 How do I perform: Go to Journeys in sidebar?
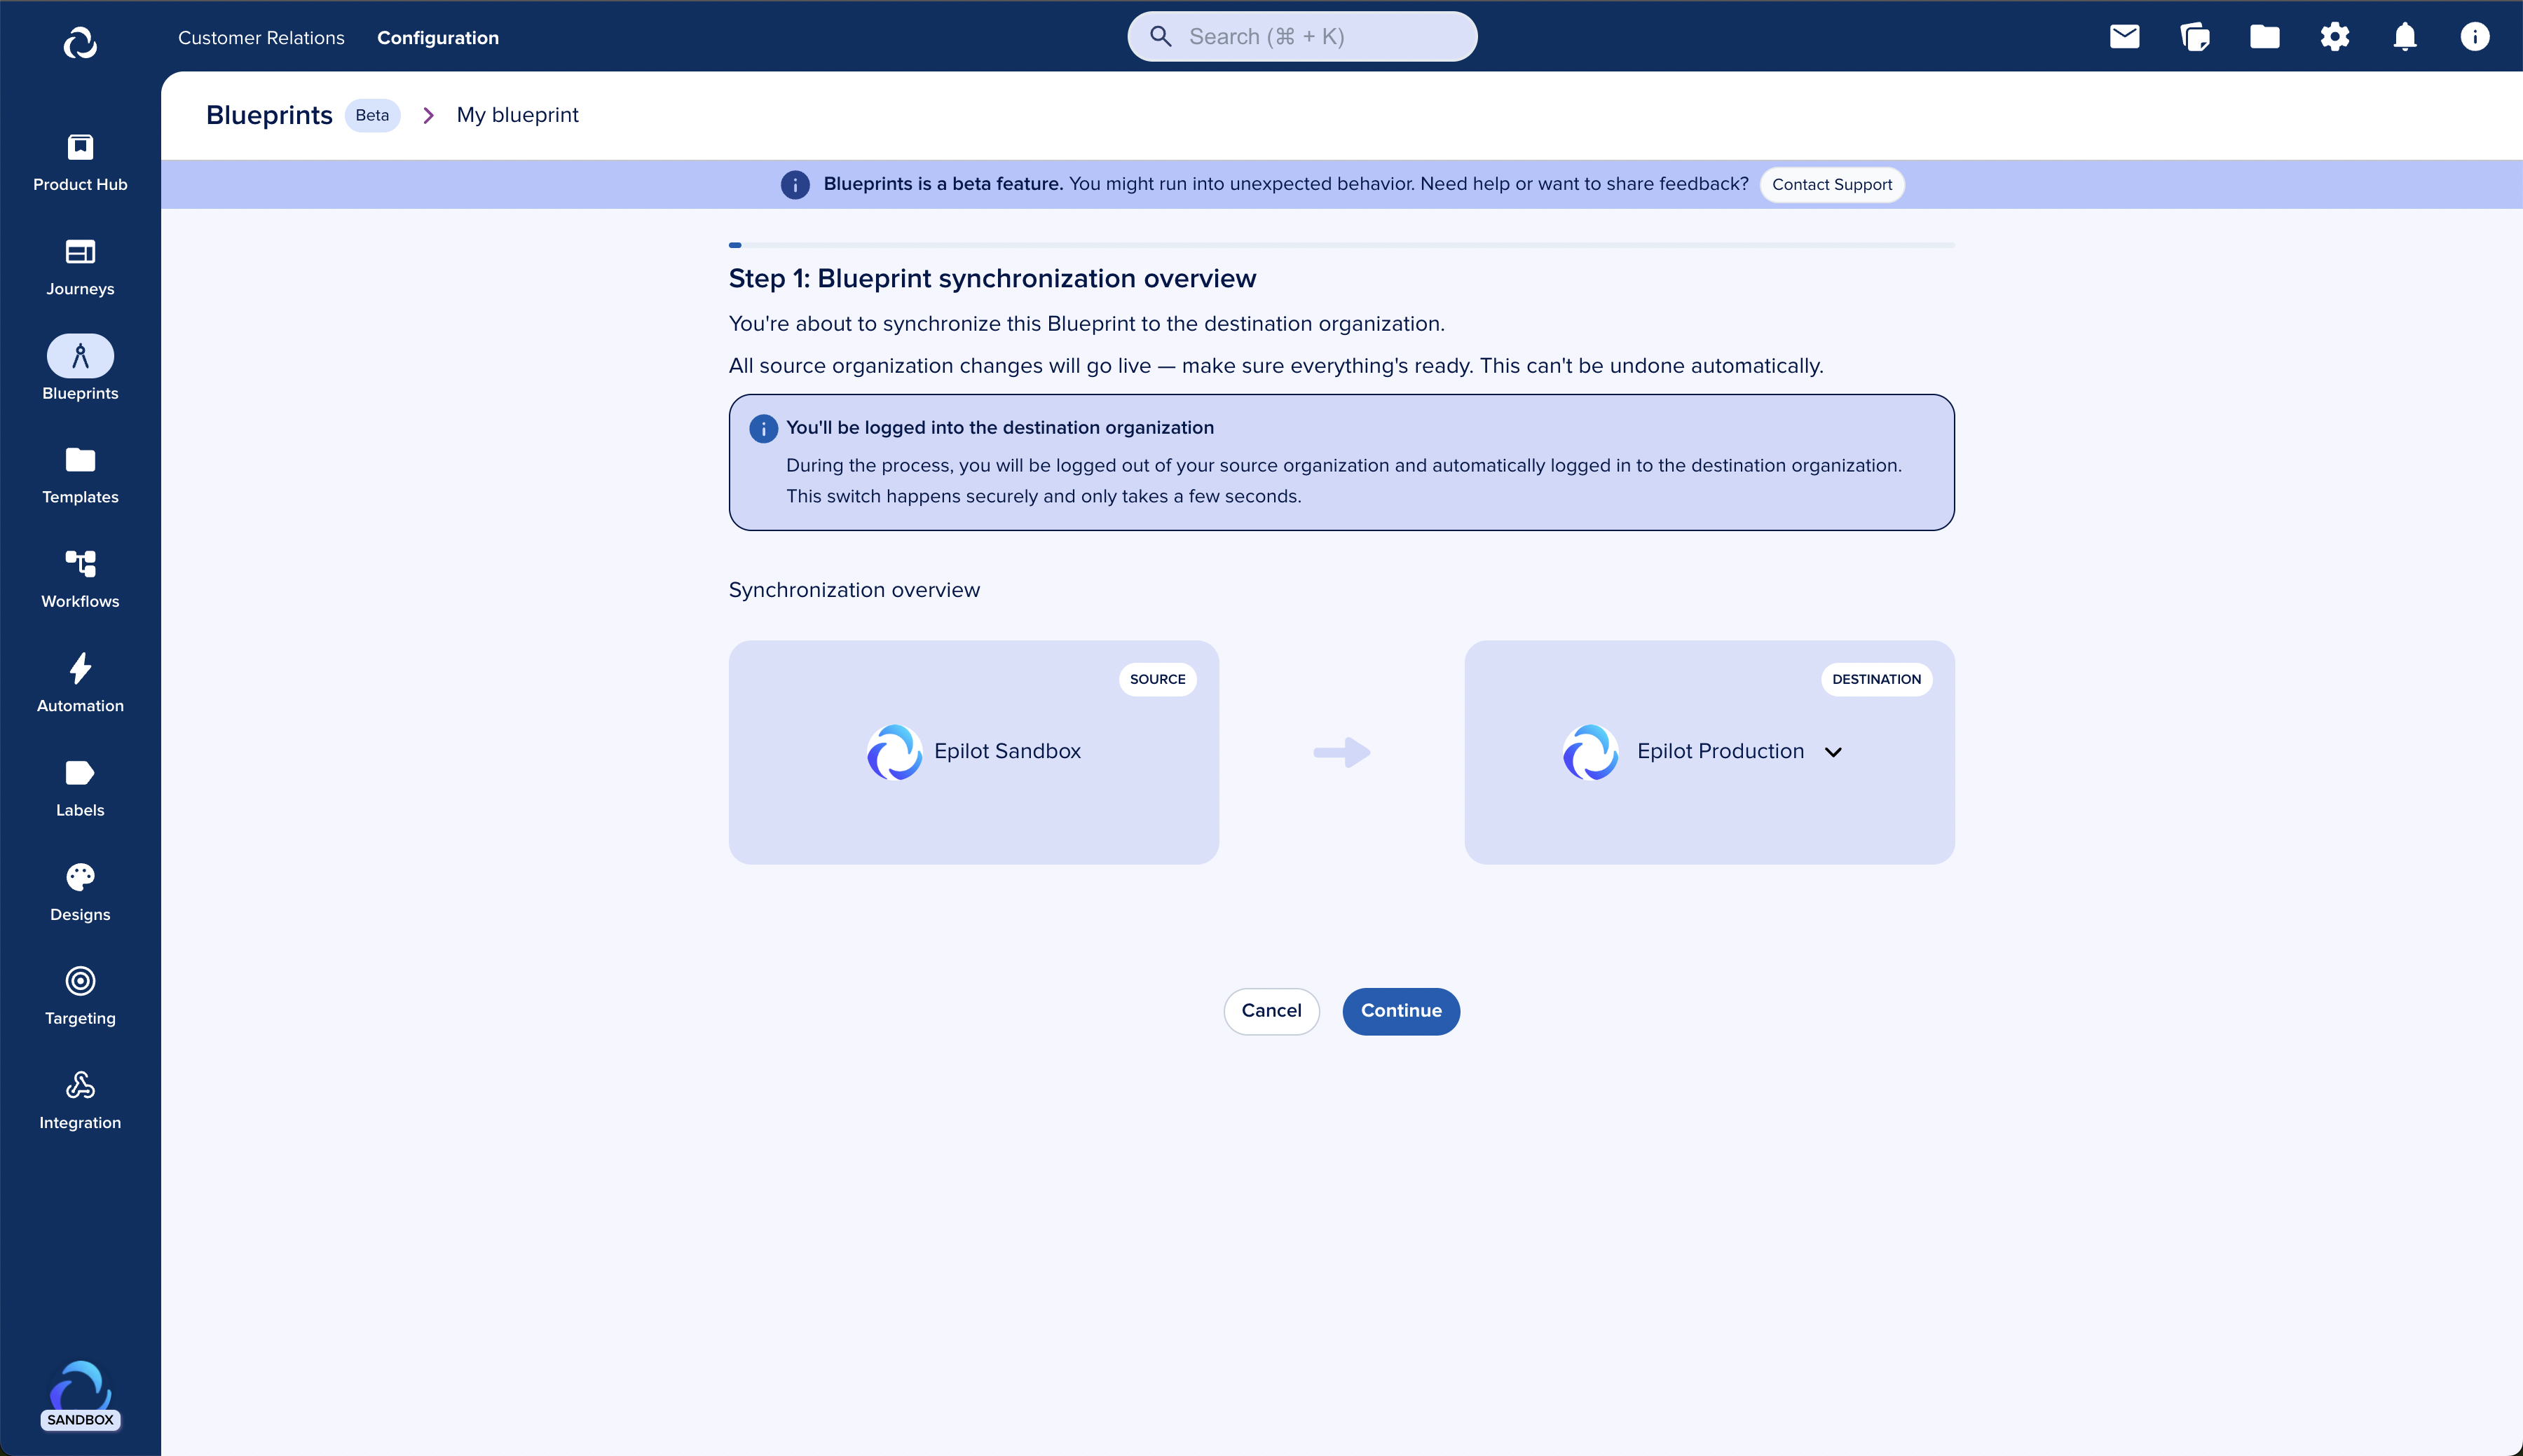pyautogui.click(x=80, y=267)
